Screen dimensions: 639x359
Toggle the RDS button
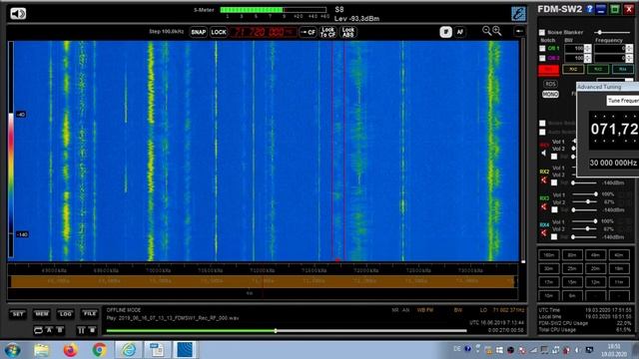coord(550,84)
